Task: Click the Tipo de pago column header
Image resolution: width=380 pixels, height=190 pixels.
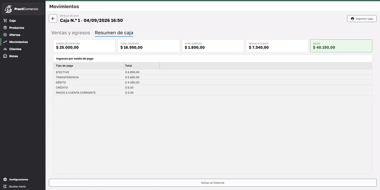Action: (89, 66)
